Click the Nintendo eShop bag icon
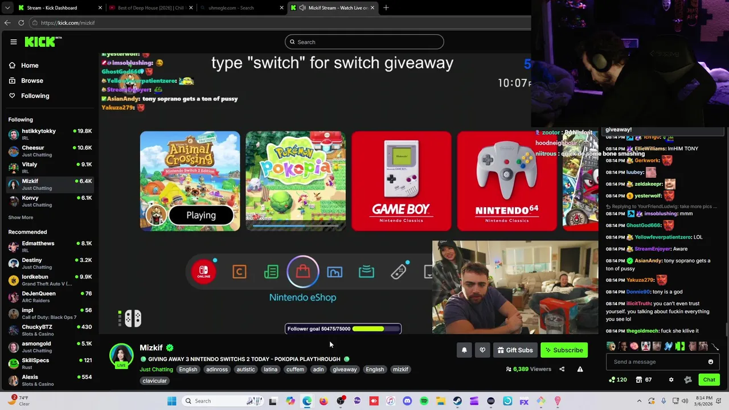The width and height of the screenshot is (729, 410). click(303, 272)
